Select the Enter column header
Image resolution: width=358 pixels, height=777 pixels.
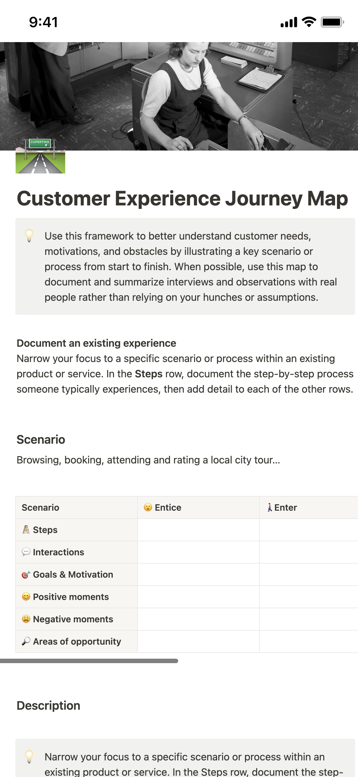[x=286, y=507]
